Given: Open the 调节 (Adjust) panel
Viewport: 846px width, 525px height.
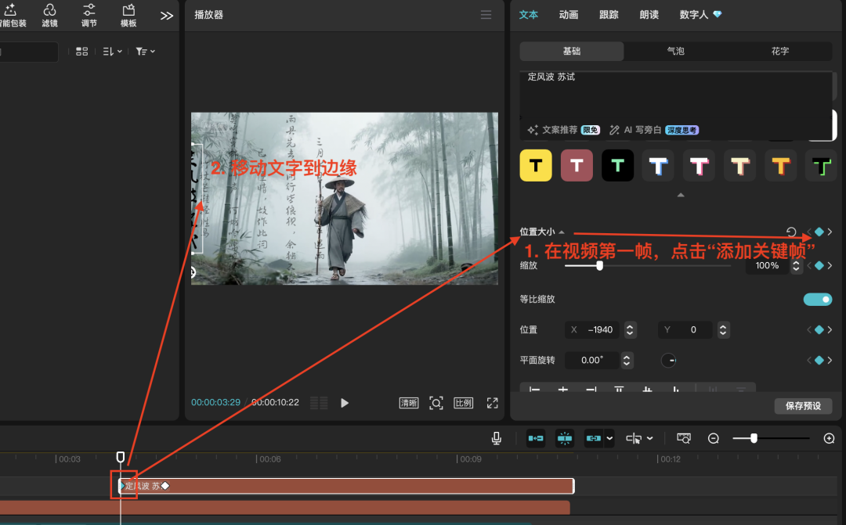Looking at the screenshot, I should pyautogui.click(x=89, y=16).
